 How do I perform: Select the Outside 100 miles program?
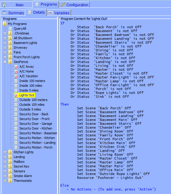[x=32, y=105]
